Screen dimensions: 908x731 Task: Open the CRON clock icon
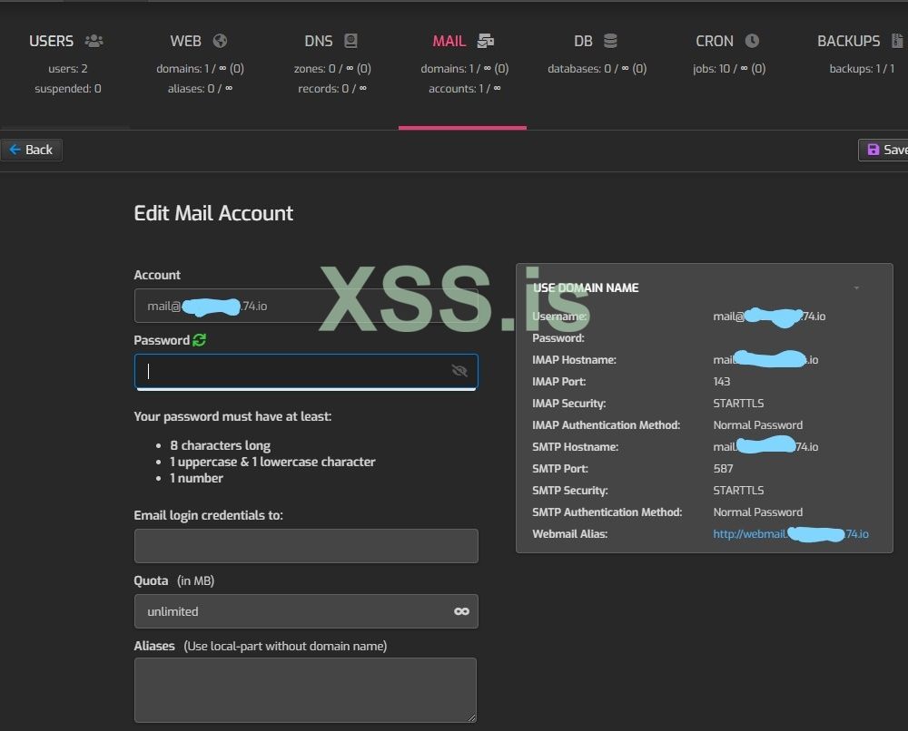(x=752, y=41)
